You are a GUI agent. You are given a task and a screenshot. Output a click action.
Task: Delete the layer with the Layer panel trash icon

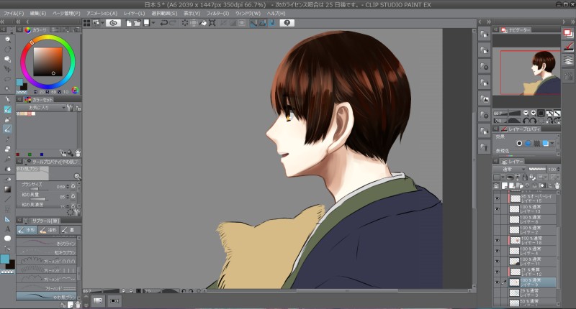click(x=557, y=186)
